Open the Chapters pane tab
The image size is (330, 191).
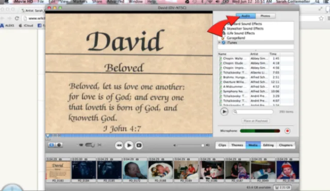click(x=286, y=145)
